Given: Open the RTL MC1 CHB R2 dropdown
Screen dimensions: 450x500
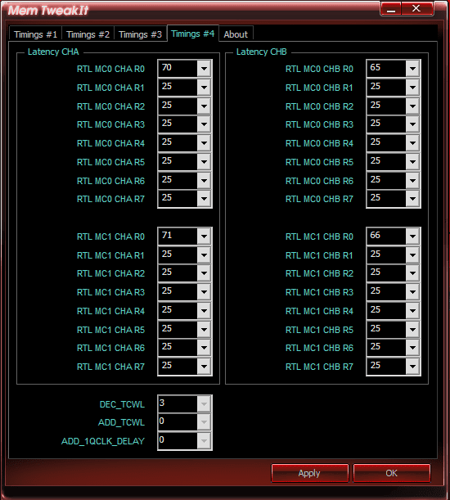Looking at the screenshot, I should (412, 273).
